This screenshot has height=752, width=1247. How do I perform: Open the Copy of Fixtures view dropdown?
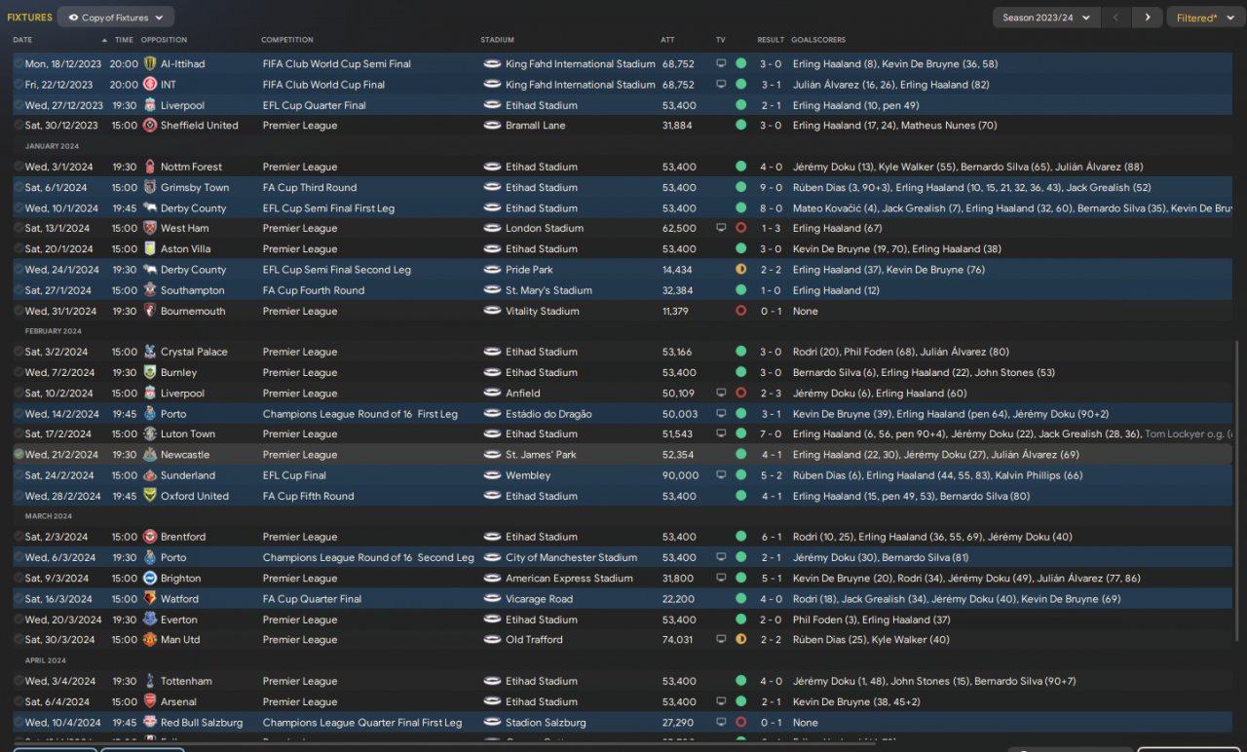tap(116, 18)
